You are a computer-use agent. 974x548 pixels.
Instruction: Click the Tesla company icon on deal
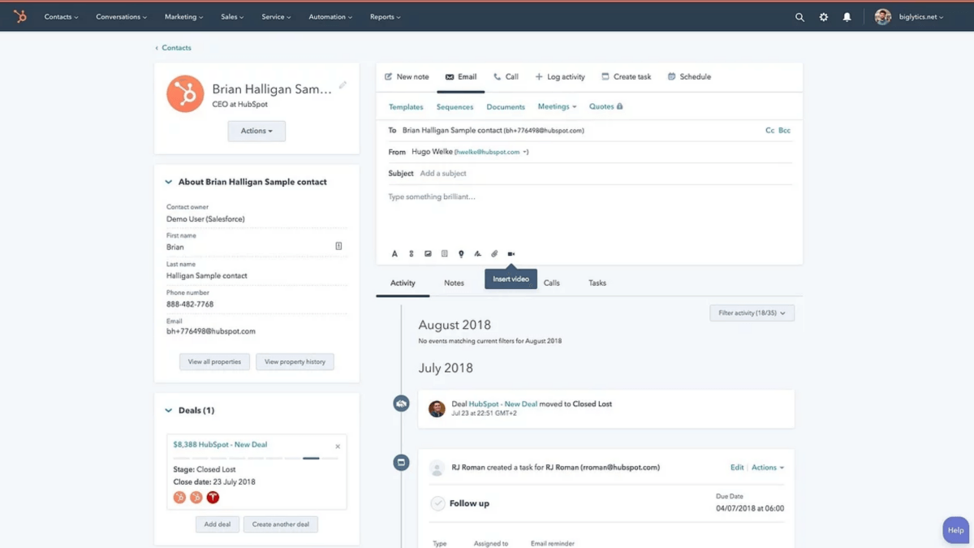click(x=213, y=497)
